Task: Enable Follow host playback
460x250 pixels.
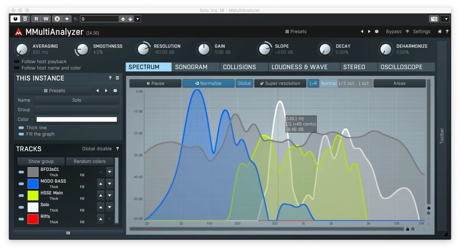Action: pos(40,62)
